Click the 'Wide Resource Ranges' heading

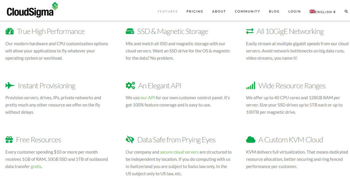click(292, 86)
